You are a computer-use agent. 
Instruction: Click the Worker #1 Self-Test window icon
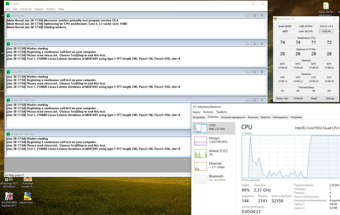point(8,44)
